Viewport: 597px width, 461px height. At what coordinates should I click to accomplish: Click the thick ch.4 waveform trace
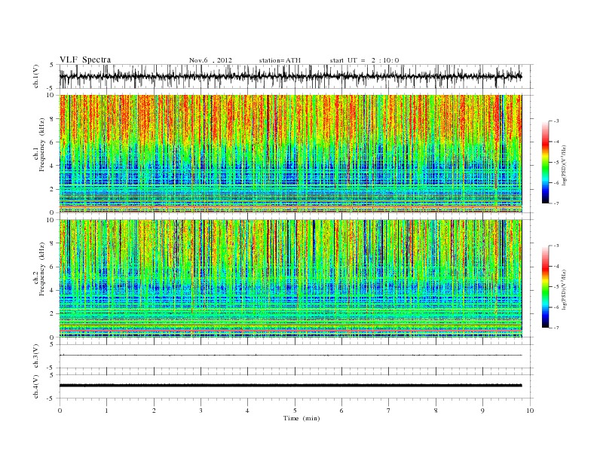pos(290,386)
